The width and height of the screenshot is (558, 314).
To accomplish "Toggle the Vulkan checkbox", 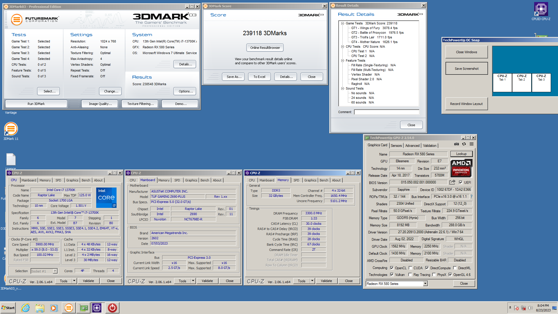I will click(392, 275).
